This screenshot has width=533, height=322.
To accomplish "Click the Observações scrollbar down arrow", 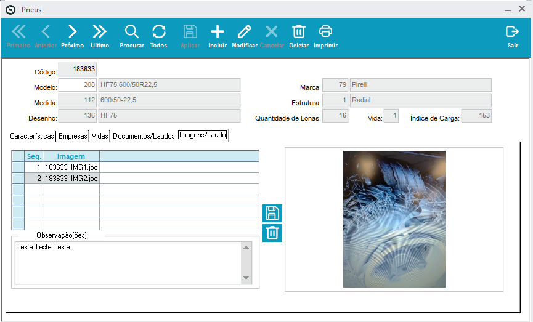I will [x=246, y=278].
